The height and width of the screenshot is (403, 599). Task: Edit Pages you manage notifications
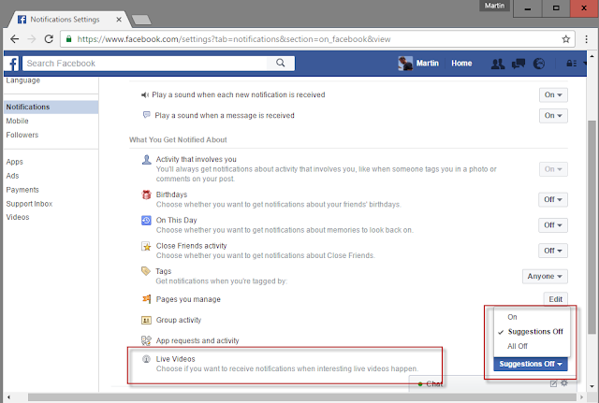[x=555, y=299]
